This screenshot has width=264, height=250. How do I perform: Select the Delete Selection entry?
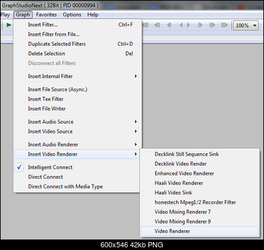tap(77, 54)
